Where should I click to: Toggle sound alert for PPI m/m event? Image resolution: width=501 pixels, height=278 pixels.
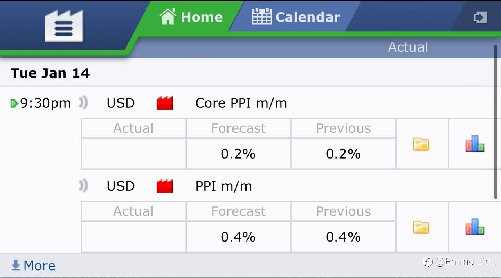pyautogui.click(x=83, y=186)
